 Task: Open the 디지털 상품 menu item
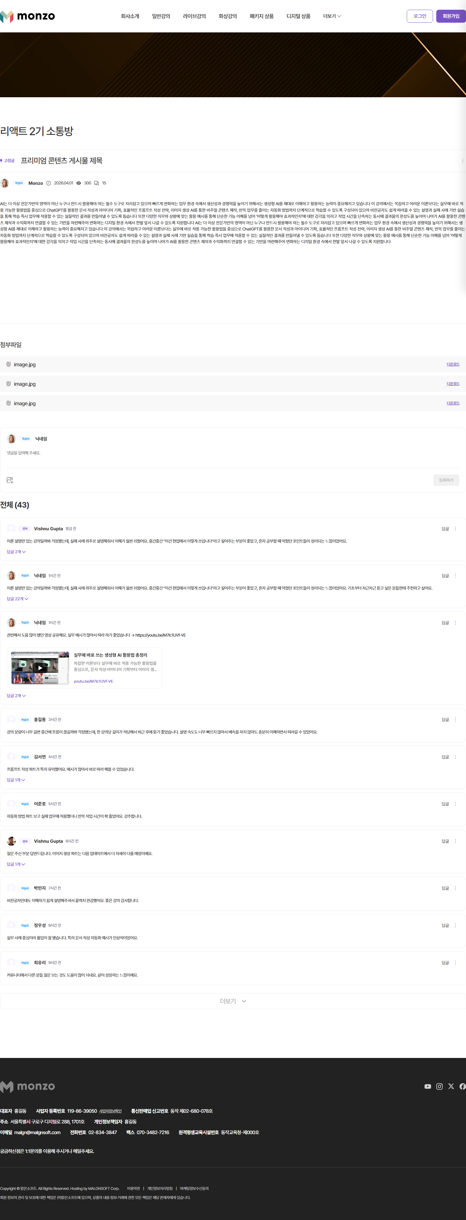pyautogui.click(x=298, y=16)
